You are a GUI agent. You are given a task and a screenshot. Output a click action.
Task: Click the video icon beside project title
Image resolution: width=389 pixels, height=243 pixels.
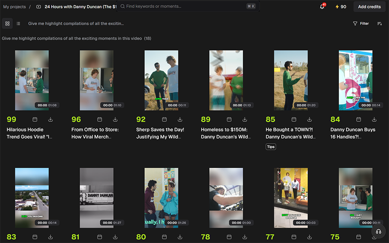(x=38, y=6)
